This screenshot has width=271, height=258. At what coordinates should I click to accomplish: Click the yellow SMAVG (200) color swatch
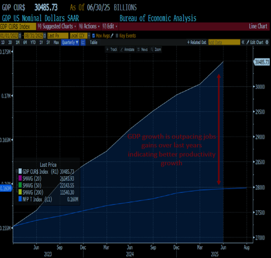pyautogui.click(x=20, y=192)
